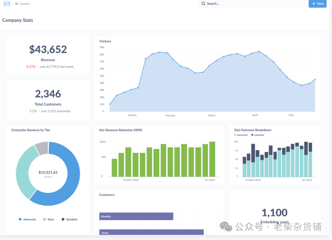The height and width of the screenshot is (240, 332).
Task: Click the gray donut segment
Action: coord(42,147)
